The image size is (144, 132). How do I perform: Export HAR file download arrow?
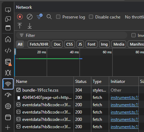(x=30, y=26)
